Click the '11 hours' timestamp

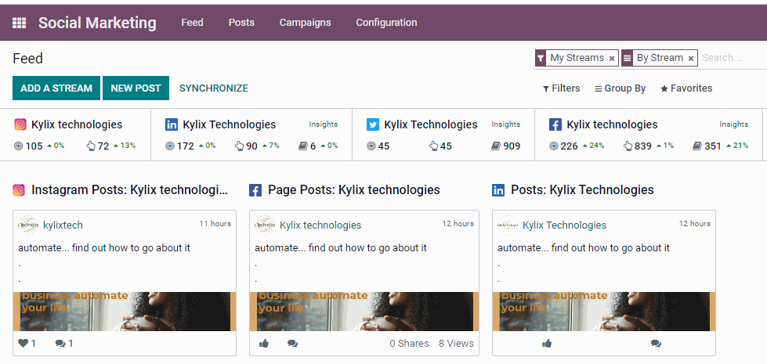215,224
